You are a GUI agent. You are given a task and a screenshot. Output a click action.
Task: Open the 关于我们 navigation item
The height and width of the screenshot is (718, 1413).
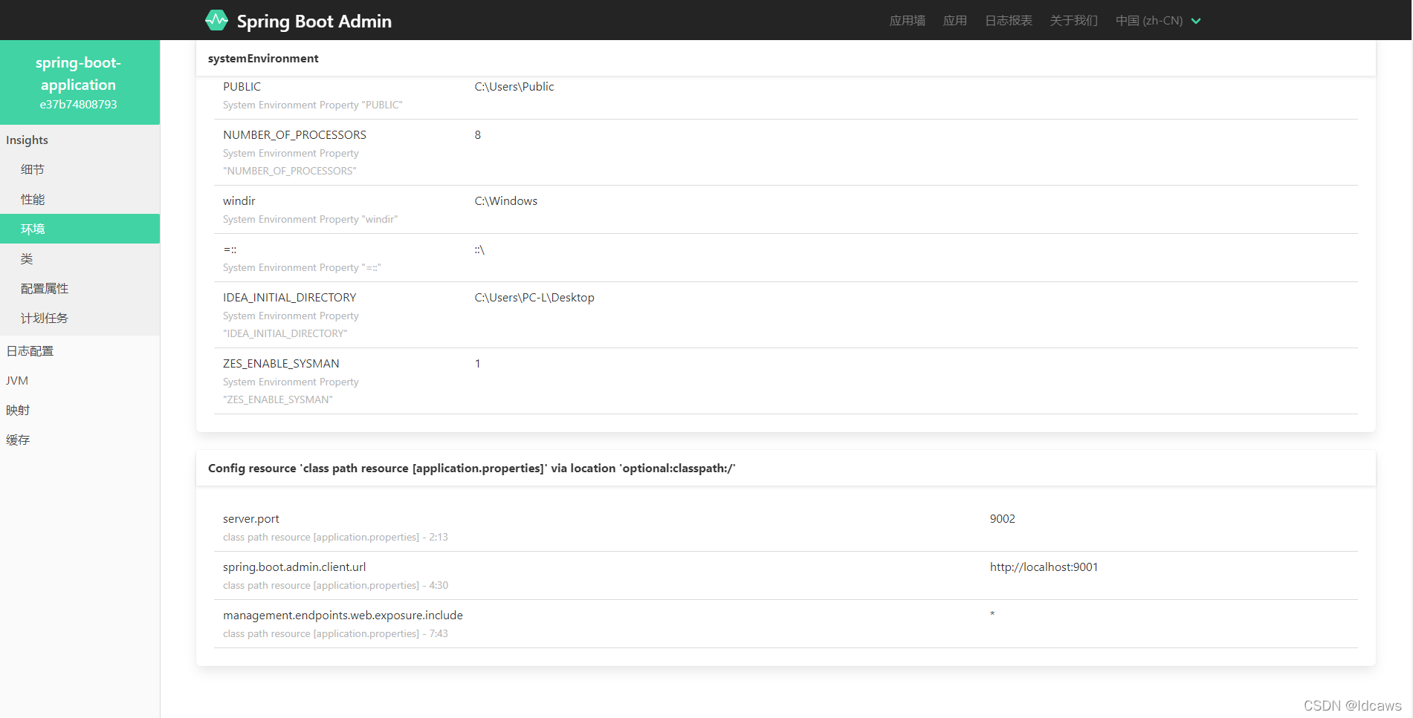click(1073, 21)
